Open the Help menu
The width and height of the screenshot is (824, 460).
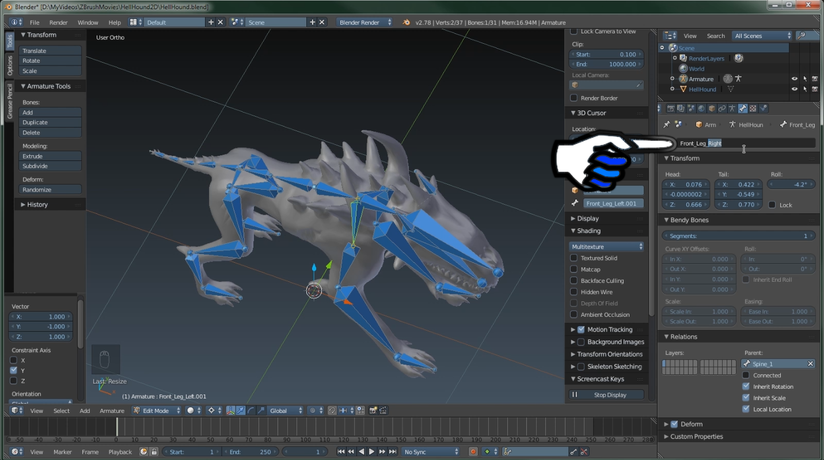tap(115, 22)
